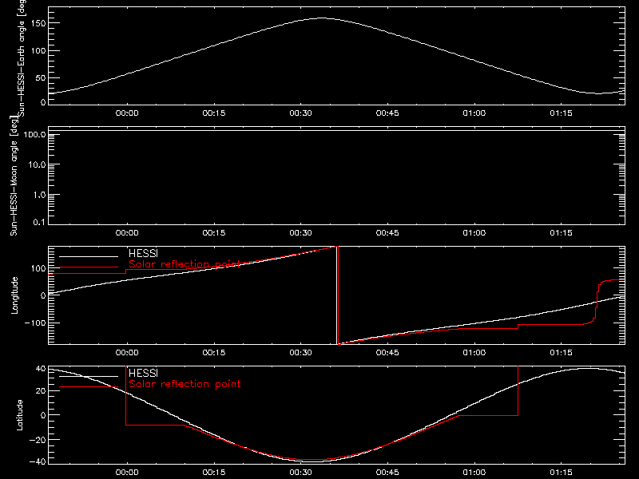Screen dimensions: 639x479
Task: Click the 01:15 time label under Earth angle plot
Action: (562, 113)
